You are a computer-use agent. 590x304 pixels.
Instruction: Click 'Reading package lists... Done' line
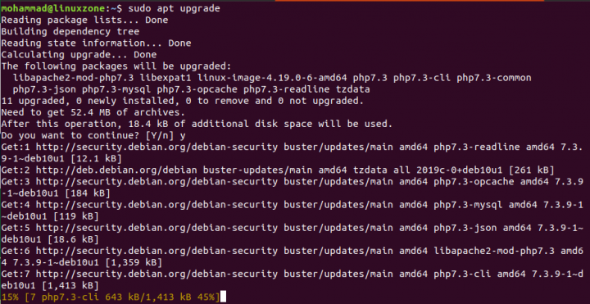point(84,20)
